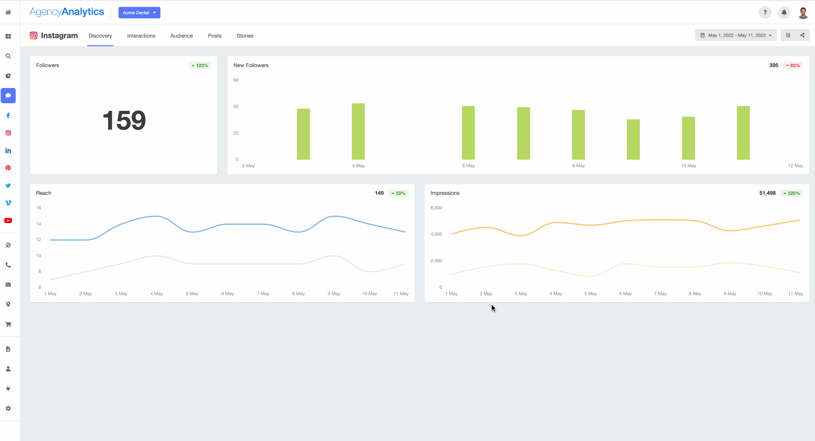
Task: Select the Pinterest sidebar icon
Action: click(8, 167)
